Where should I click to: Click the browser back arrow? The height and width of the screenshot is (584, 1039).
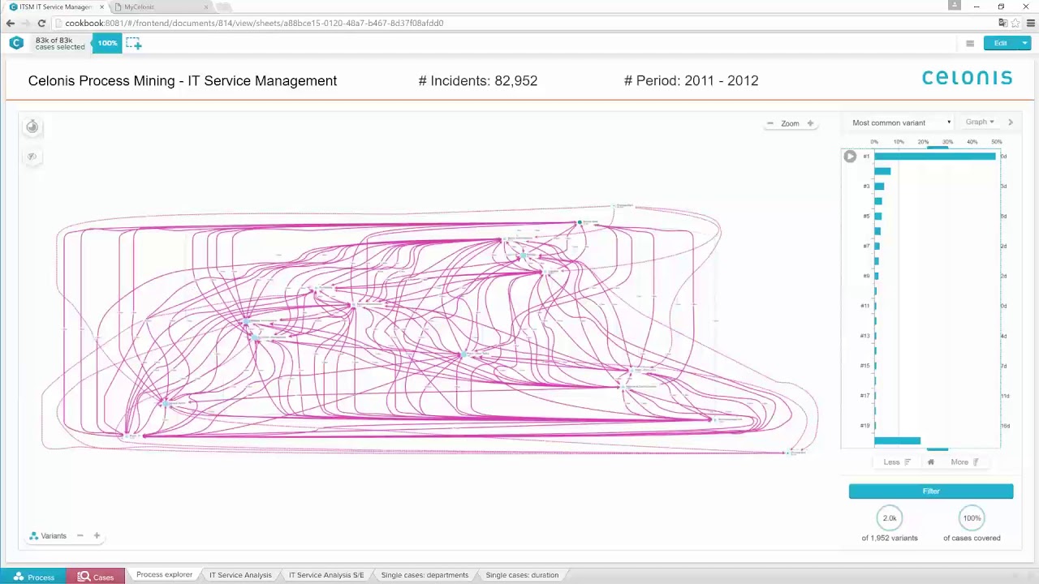click(11, 24)
